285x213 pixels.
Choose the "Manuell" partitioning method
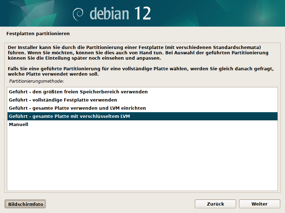[x=19, y=125]
